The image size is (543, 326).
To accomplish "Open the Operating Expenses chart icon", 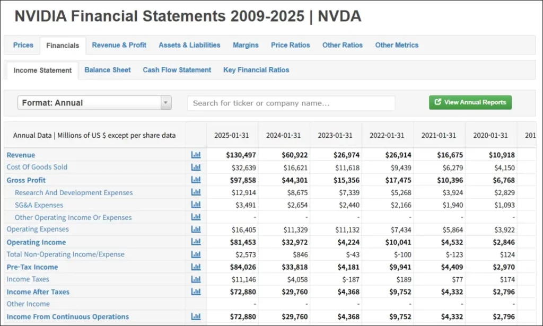I will click(196, 229).
